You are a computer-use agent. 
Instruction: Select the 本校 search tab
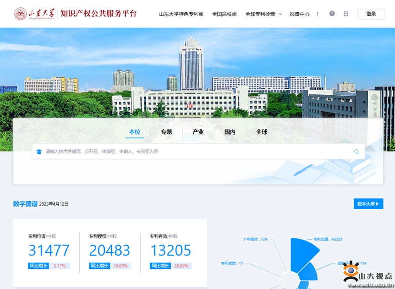click(x=135, y=132)
